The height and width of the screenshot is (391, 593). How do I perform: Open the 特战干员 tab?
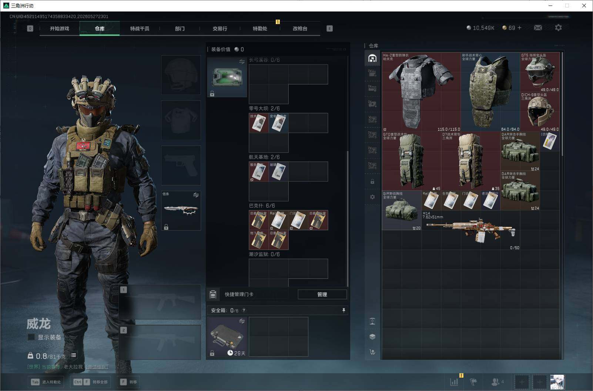(x=140, y=29)
